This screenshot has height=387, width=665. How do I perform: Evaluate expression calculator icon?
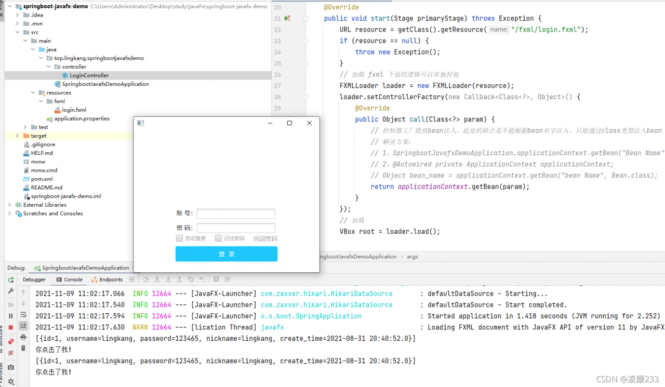(x=216, y=279)
